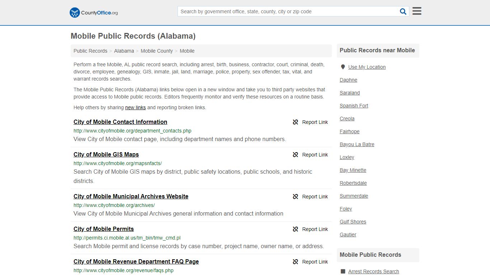
Task: View public records near Foley
Action: pos(346,209)
